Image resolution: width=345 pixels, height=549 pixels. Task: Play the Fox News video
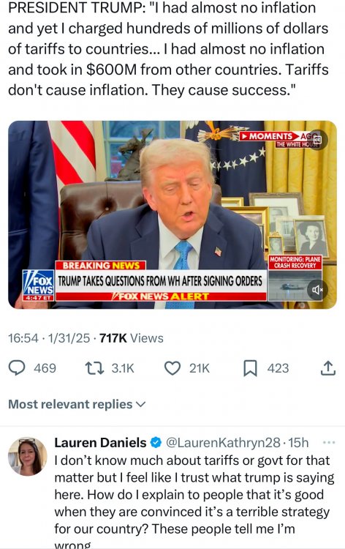tap(172, 214)
